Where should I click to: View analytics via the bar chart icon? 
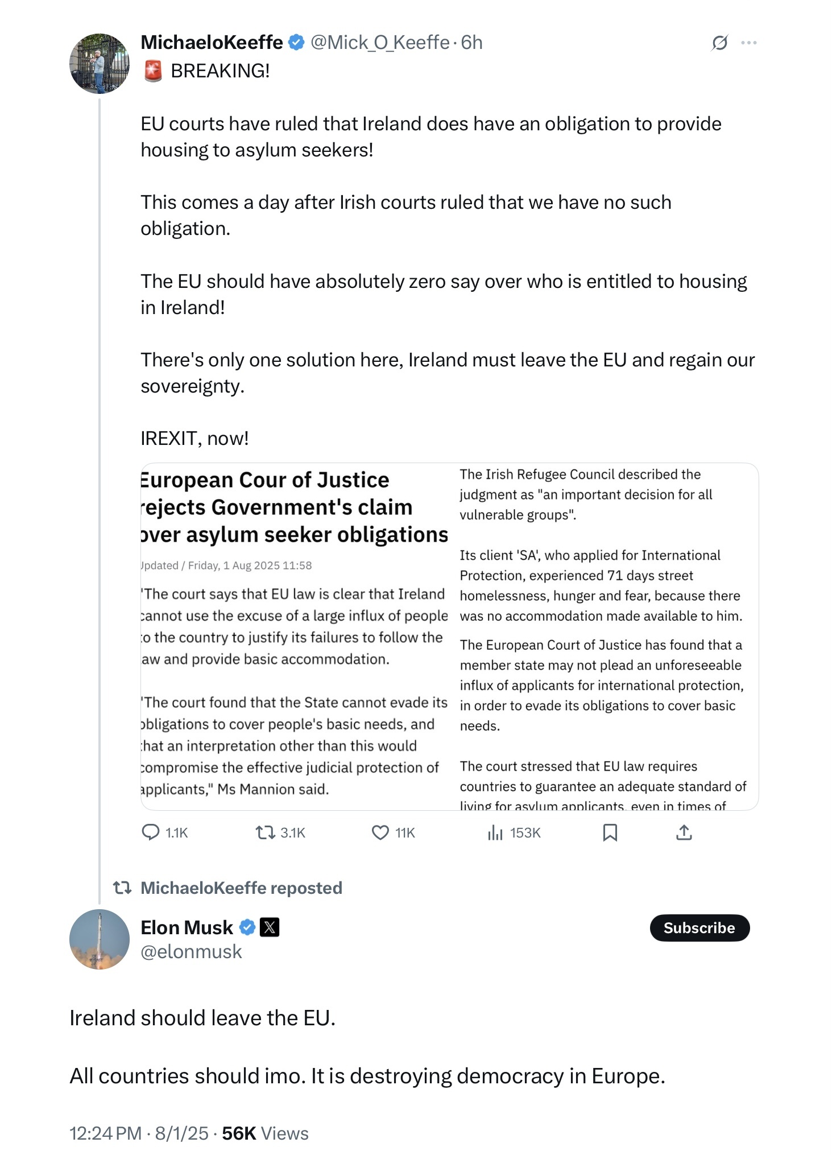click(495, 833)
